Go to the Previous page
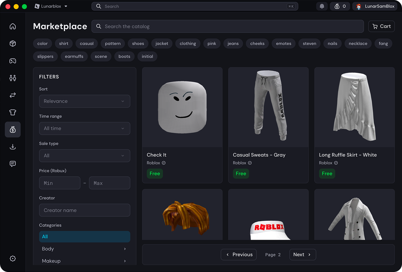This screenshot has width=402, height=272. [x=239, y=254]
